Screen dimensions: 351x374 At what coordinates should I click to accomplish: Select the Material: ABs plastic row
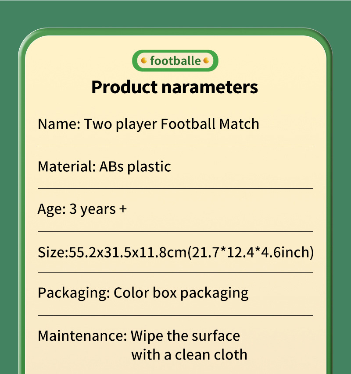point(104,166)
